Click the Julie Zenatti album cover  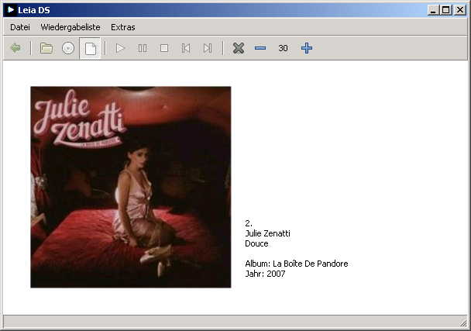[x=130, y=187]
